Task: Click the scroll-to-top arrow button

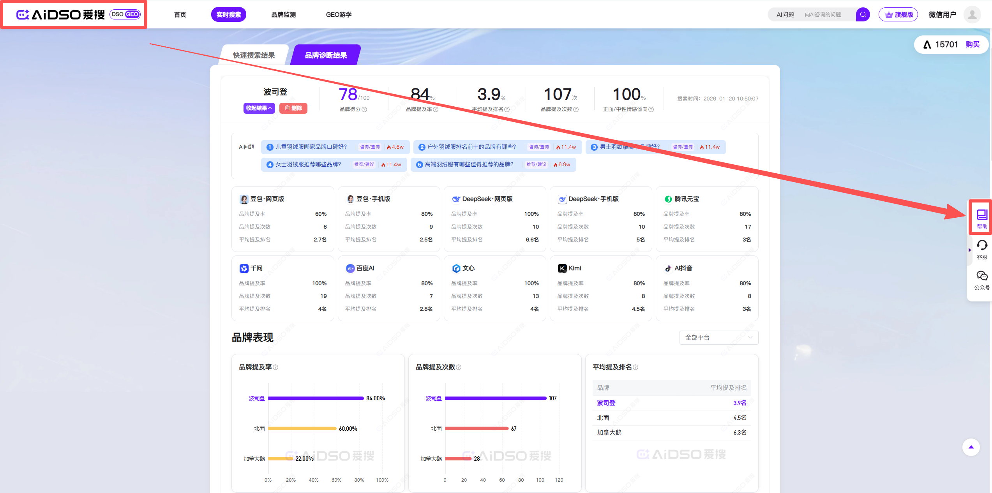Action: 971,447
